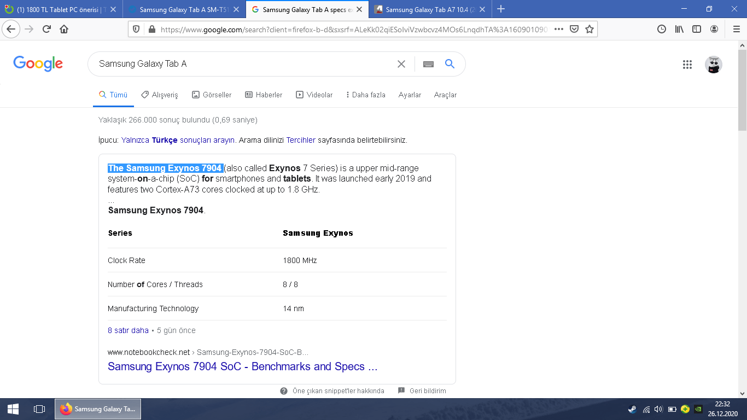
Task: Open Windows Start menu
Action: tap(13, 409)
